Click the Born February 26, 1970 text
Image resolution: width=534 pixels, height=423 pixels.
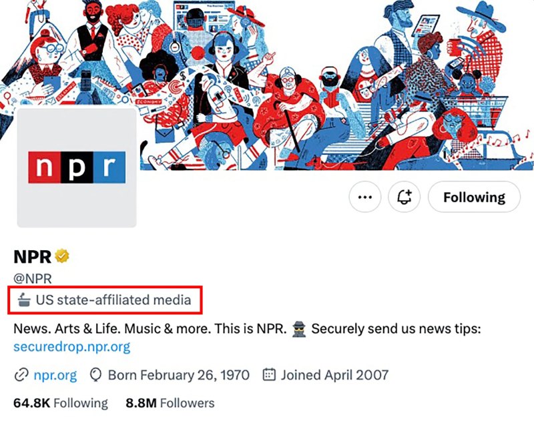tap(178, 375)
